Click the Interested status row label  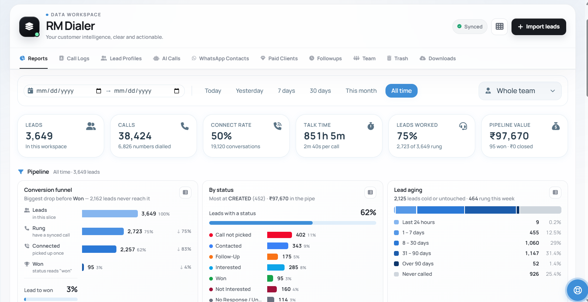click(228, 267)
